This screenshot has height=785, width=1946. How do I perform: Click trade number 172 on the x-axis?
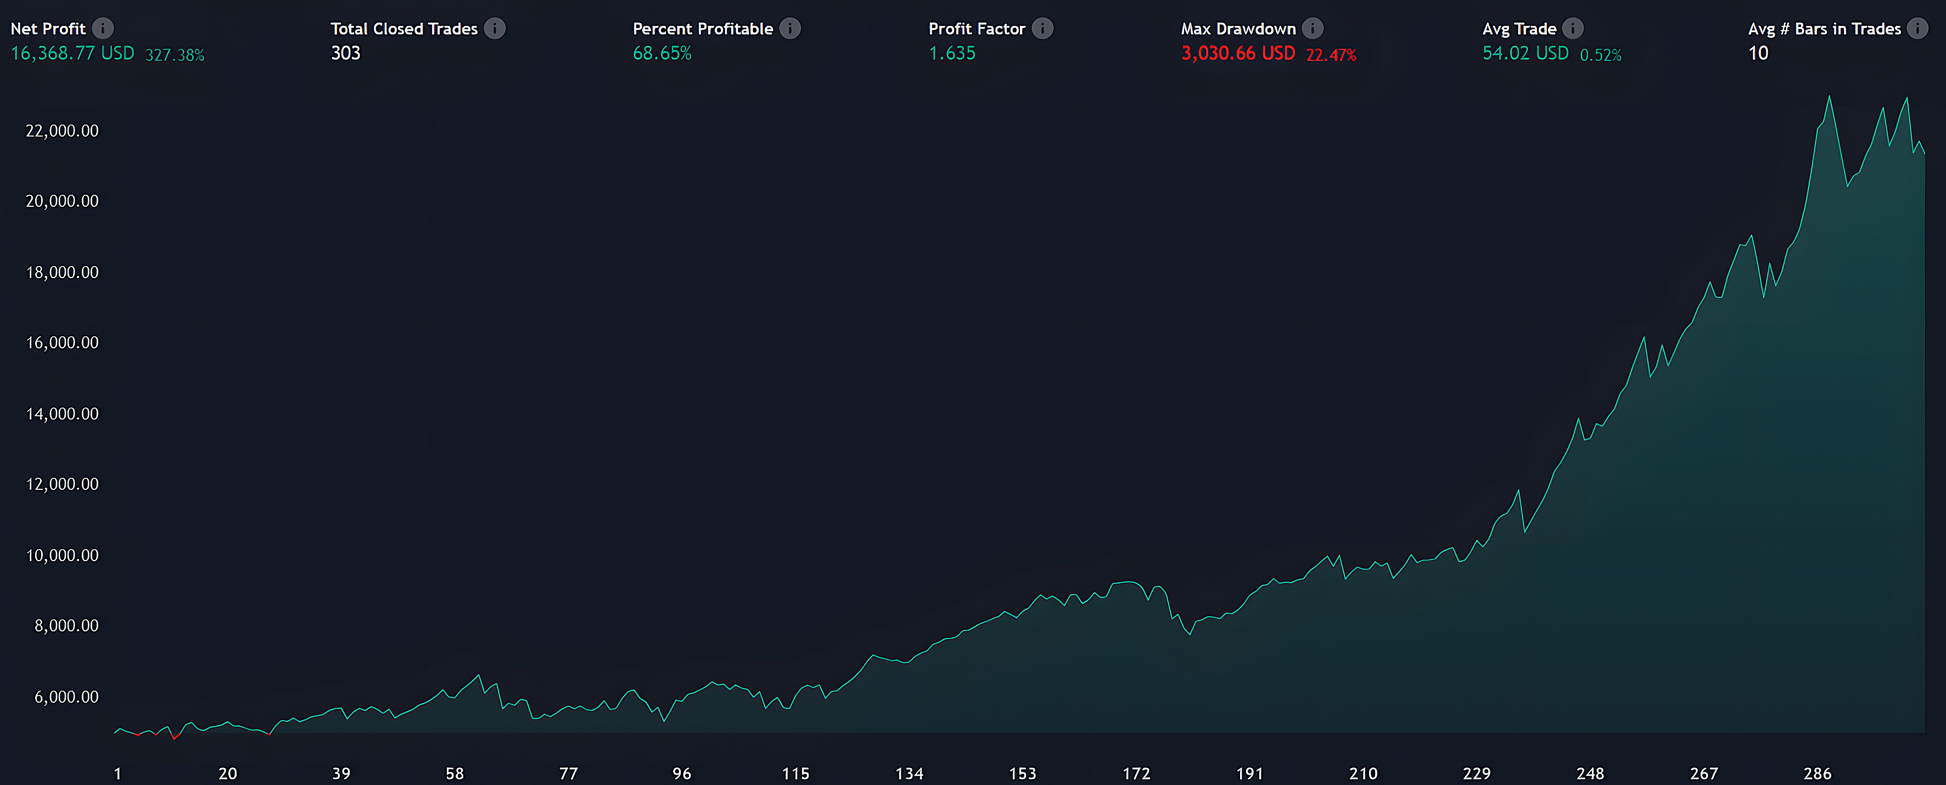[x=1136, y=773]
